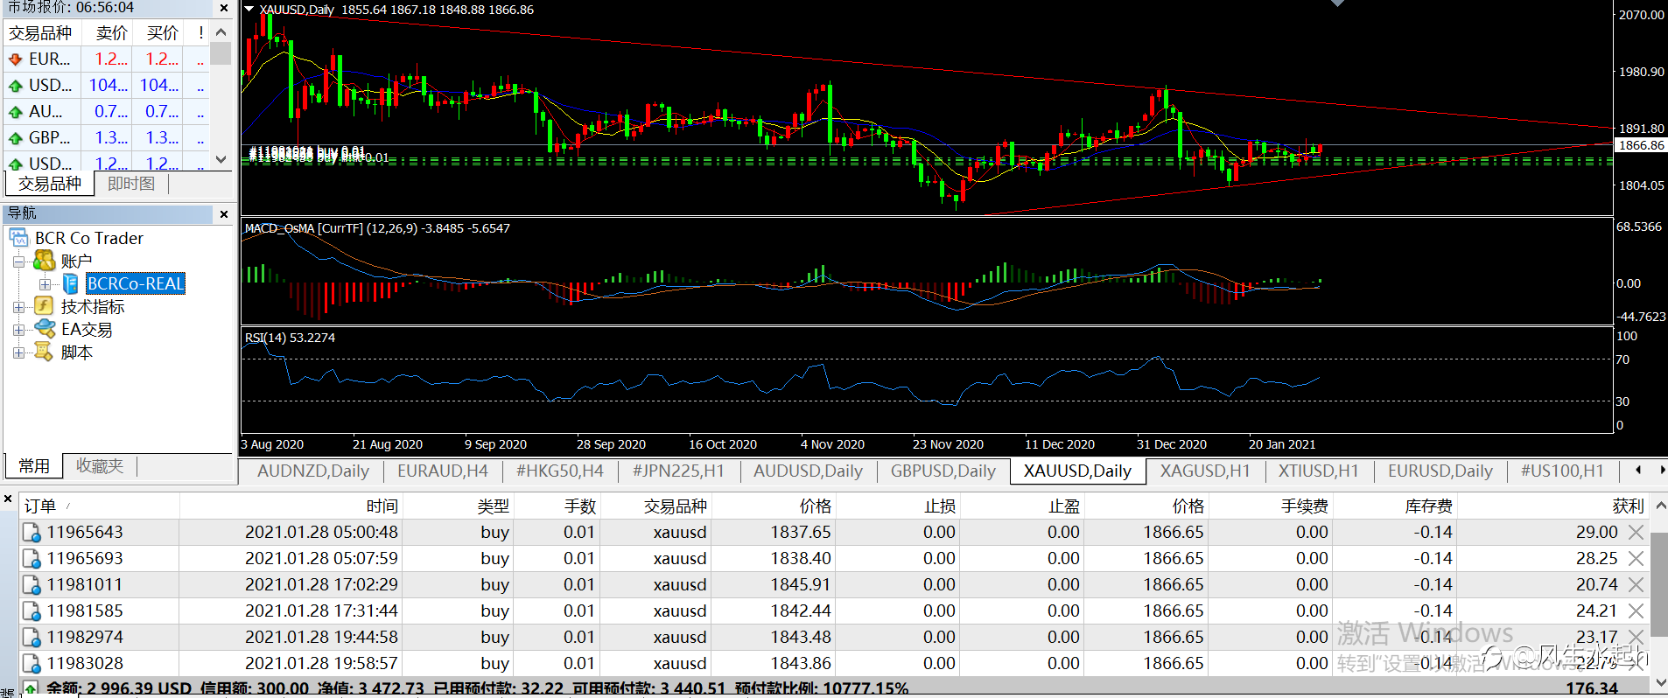Click order 11965643 document icon
Viewport: 1668px width, 698px height.
(x=32, y=533)
